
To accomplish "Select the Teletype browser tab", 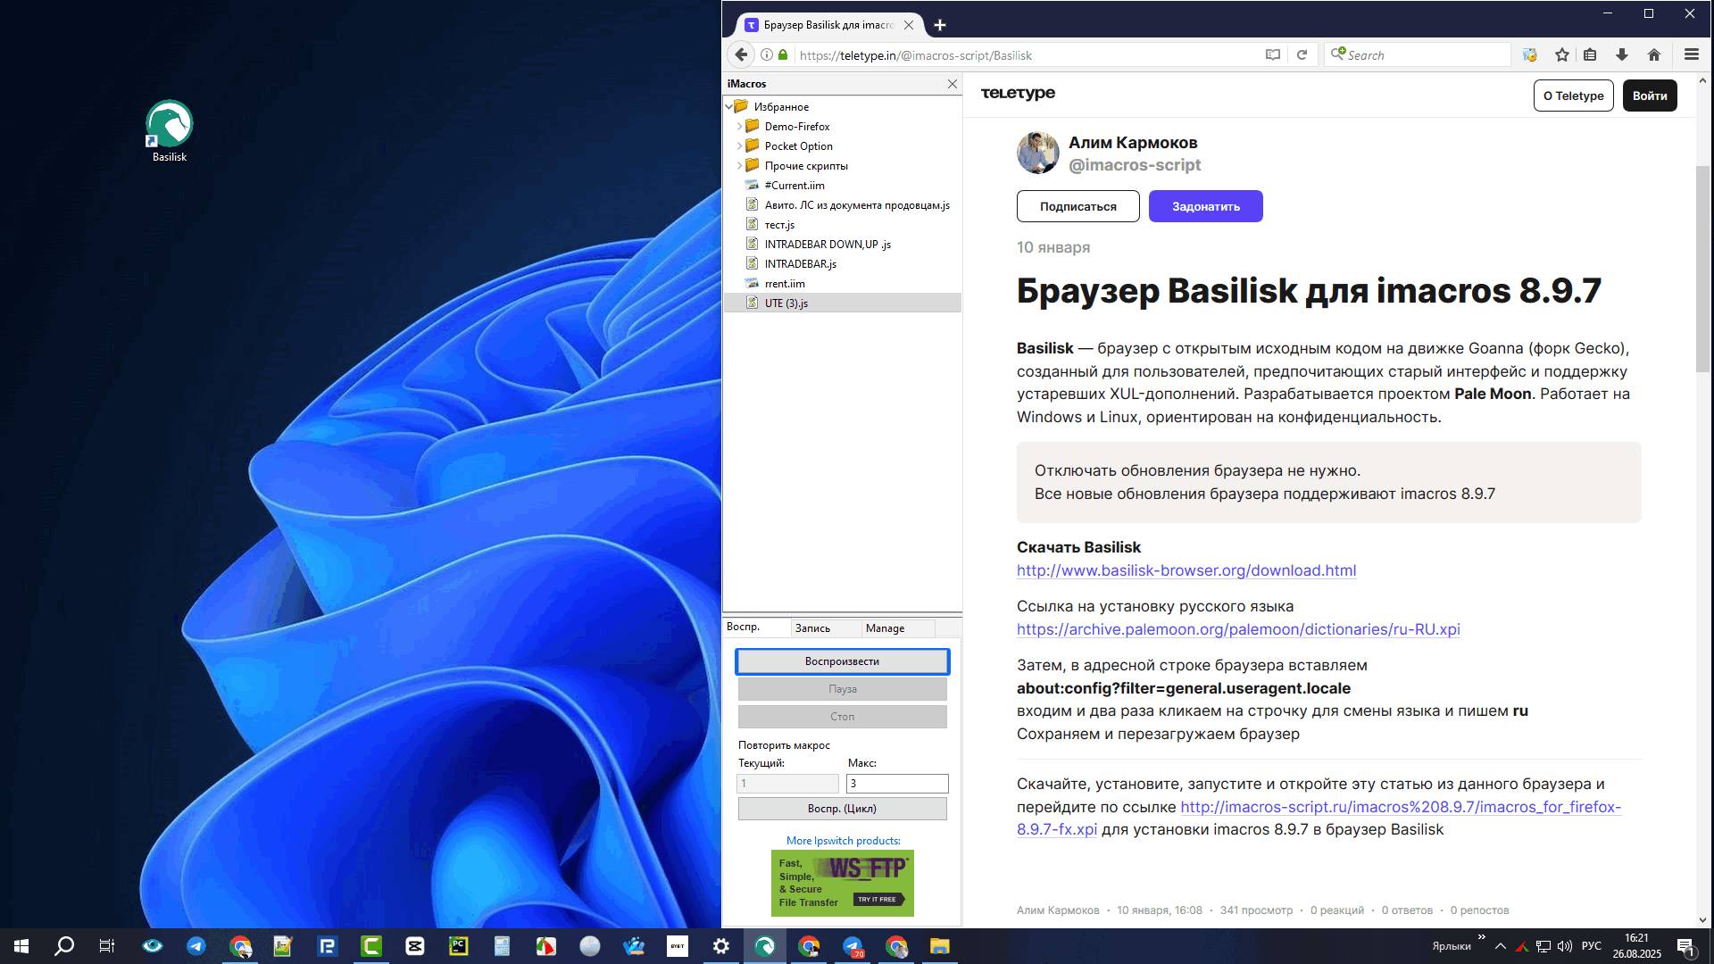I will [x=828, y=25].
